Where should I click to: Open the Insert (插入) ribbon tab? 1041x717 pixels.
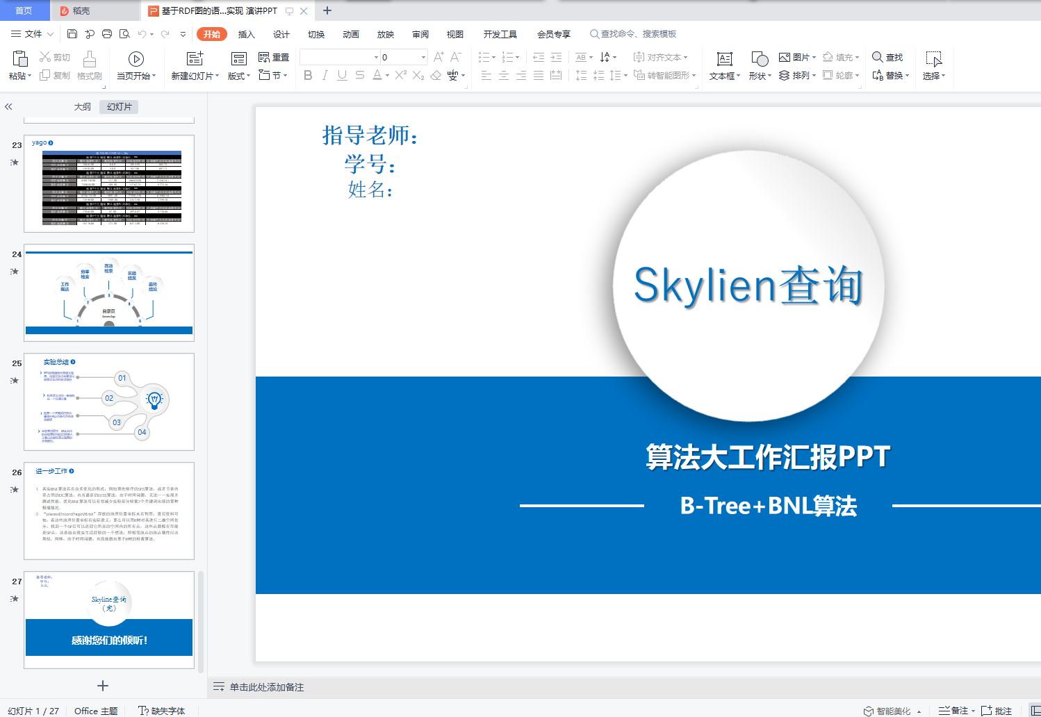point(247,34)
